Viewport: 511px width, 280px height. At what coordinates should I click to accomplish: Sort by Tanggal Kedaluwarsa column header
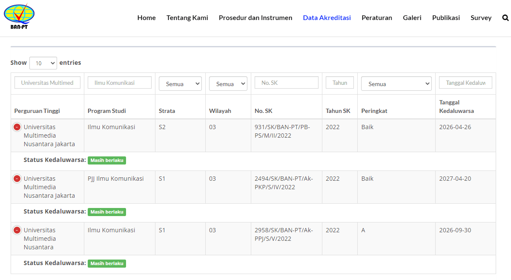click(x=456, y=107)
